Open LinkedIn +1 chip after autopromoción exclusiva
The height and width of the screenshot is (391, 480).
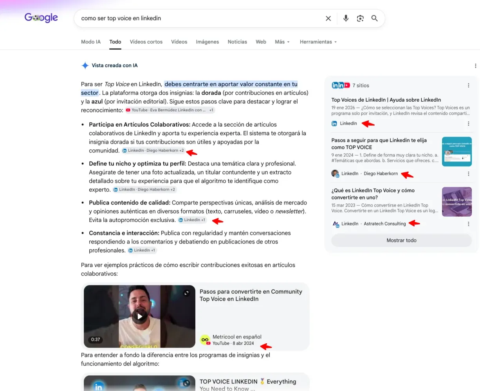pyautogui.click(x=192, y=220)
